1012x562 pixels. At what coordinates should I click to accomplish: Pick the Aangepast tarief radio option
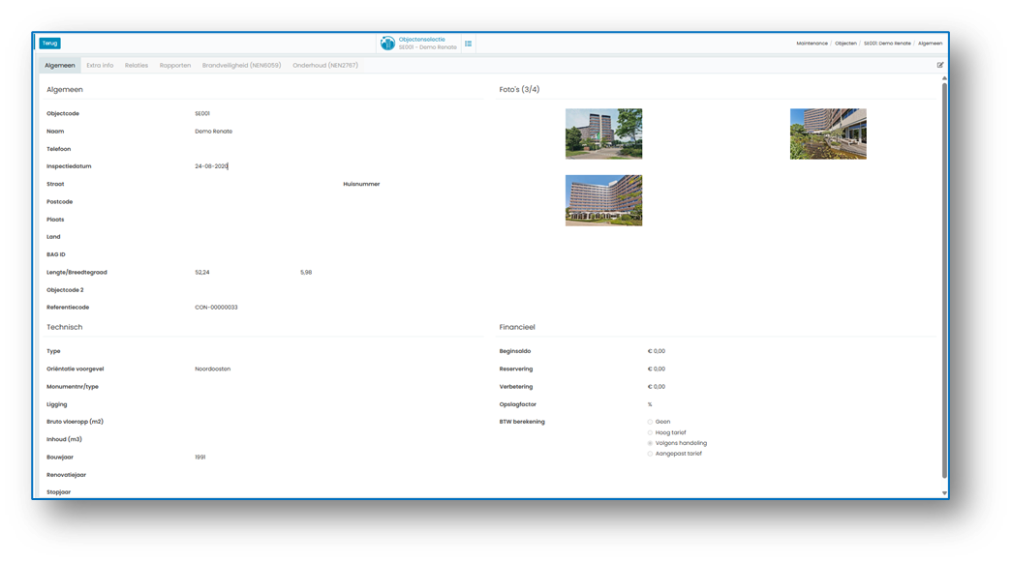(650, 454)
